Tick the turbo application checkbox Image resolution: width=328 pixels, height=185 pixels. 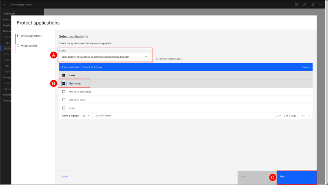click(64, 108)
